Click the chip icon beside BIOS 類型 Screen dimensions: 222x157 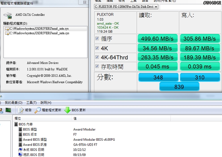coord(20,129)
